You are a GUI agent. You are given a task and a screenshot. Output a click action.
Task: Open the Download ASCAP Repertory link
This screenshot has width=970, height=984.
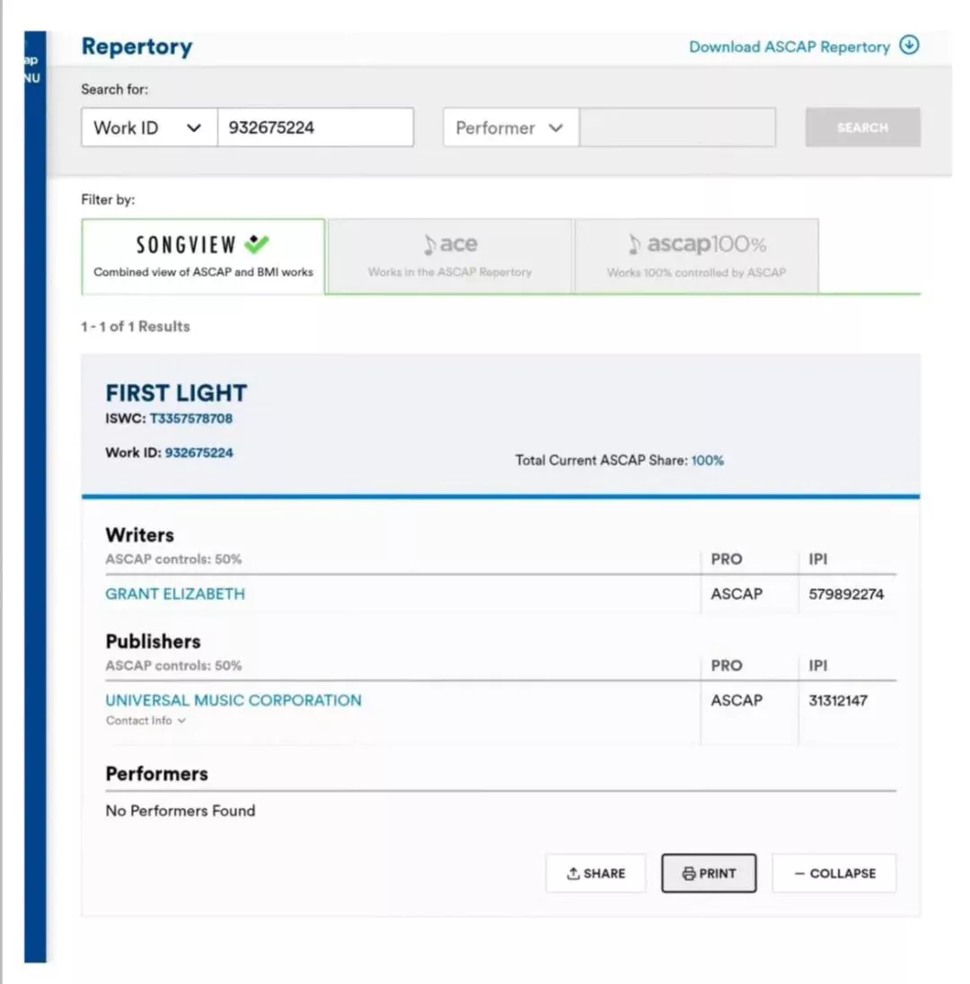[x=789, y=47]
